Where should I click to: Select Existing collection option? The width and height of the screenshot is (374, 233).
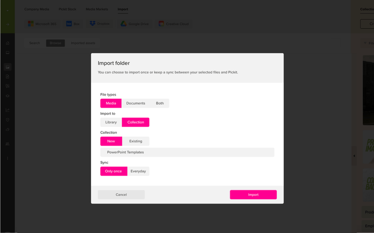pos(136,141)
